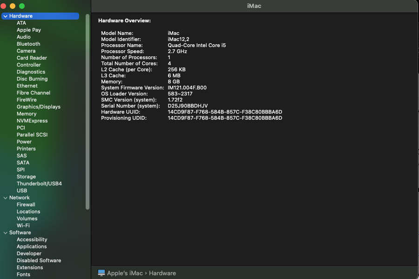The image size is (419, 279).
Task: Click the OS Loader Version 583~2317
Action: pyautogui.click(x=180, y=94)
